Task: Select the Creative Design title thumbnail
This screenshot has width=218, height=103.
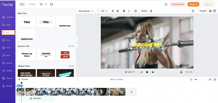Action: (x=46, y=73)
